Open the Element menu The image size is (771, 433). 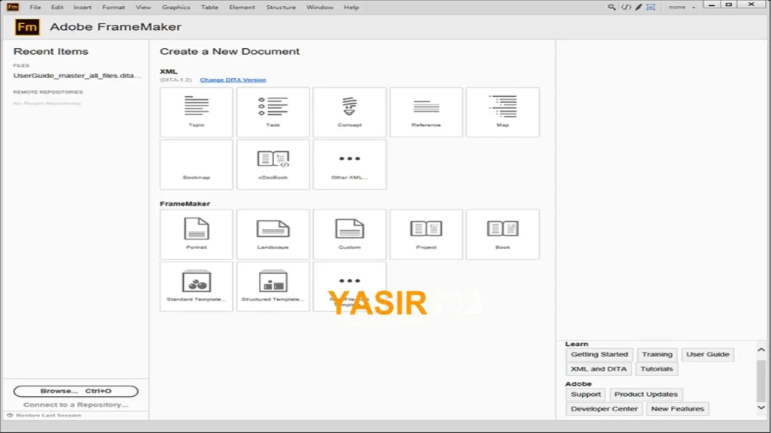point(242,8)
